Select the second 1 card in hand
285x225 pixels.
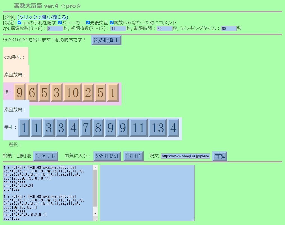pyautogui.click(x=36, y=128)
